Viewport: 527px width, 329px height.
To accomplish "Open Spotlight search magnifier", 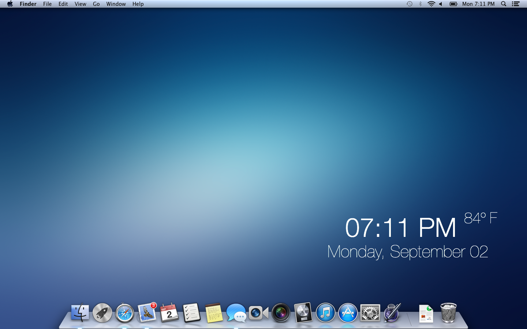I will click(504, 4).
